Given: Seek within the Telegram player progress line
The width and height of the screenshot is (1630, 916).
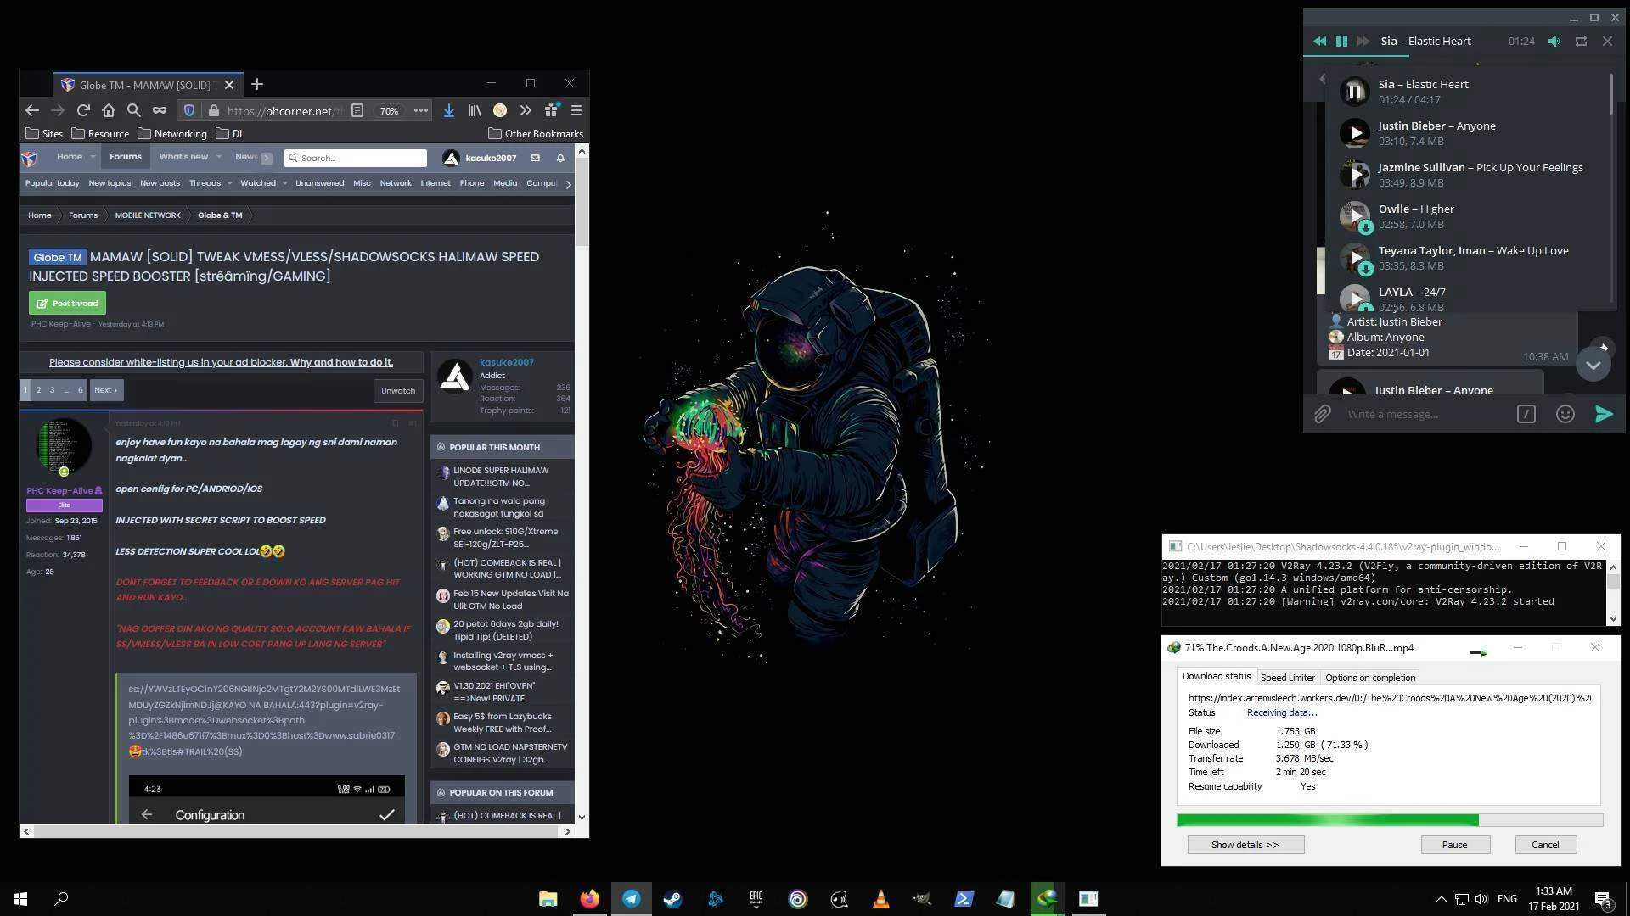Looking at the screenshot, I should coord(1464,56).
